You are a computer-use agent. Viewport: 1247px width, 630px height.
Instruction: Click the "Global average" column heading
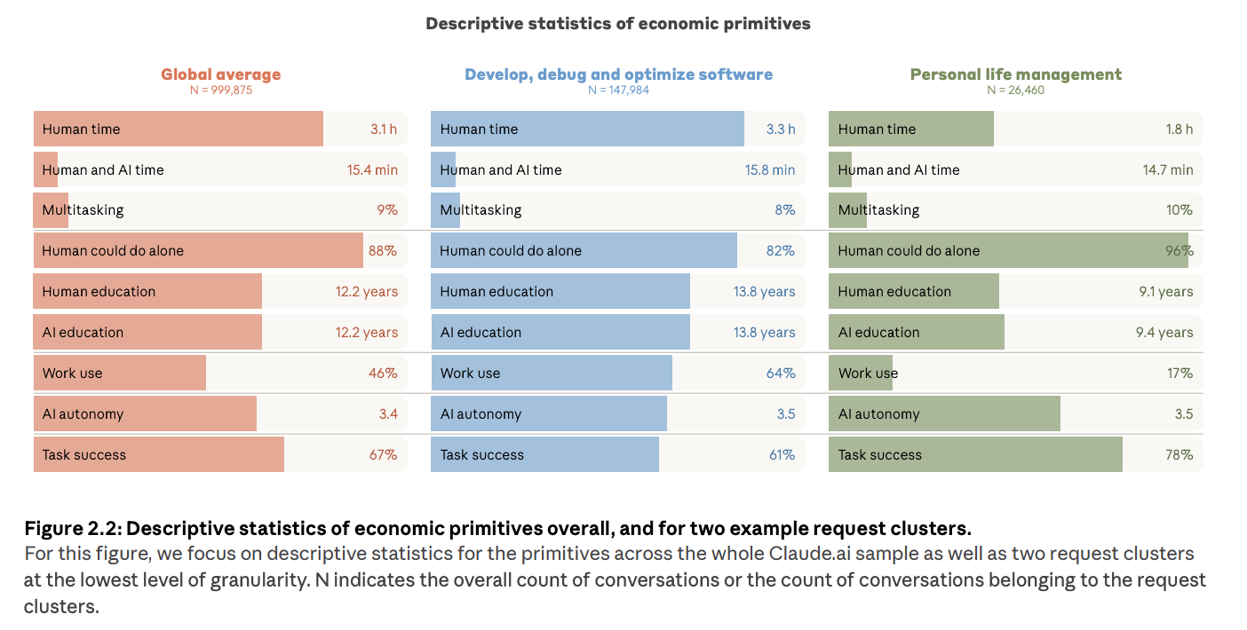(x=220, y=75)
